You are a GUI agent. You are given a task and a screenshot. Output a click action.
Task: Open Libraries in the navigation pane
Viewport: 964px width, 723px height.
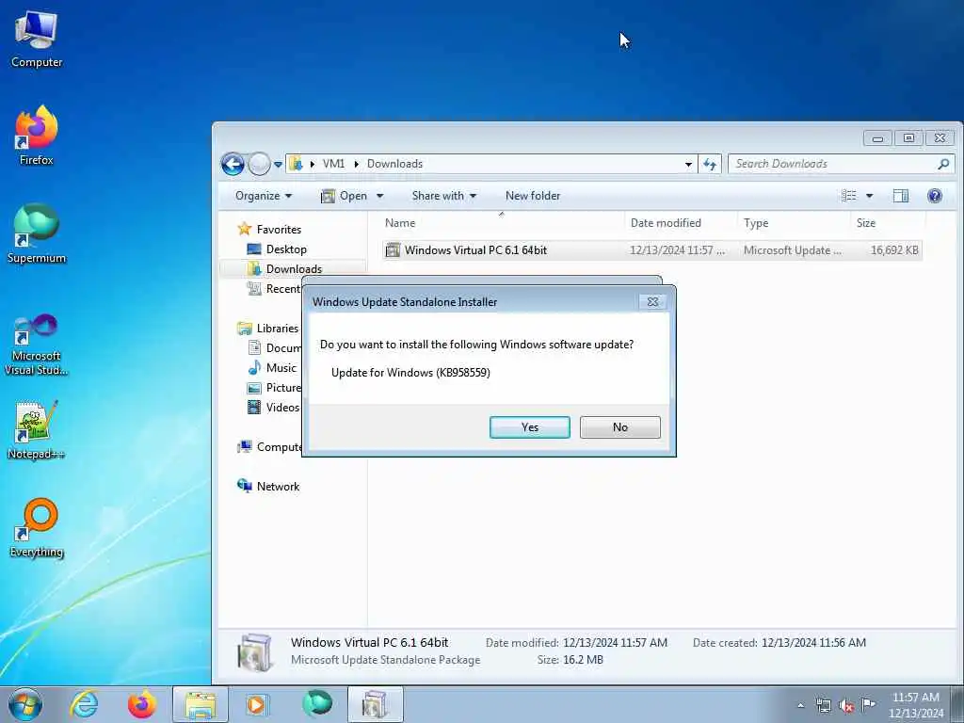[x=268, y=329]
